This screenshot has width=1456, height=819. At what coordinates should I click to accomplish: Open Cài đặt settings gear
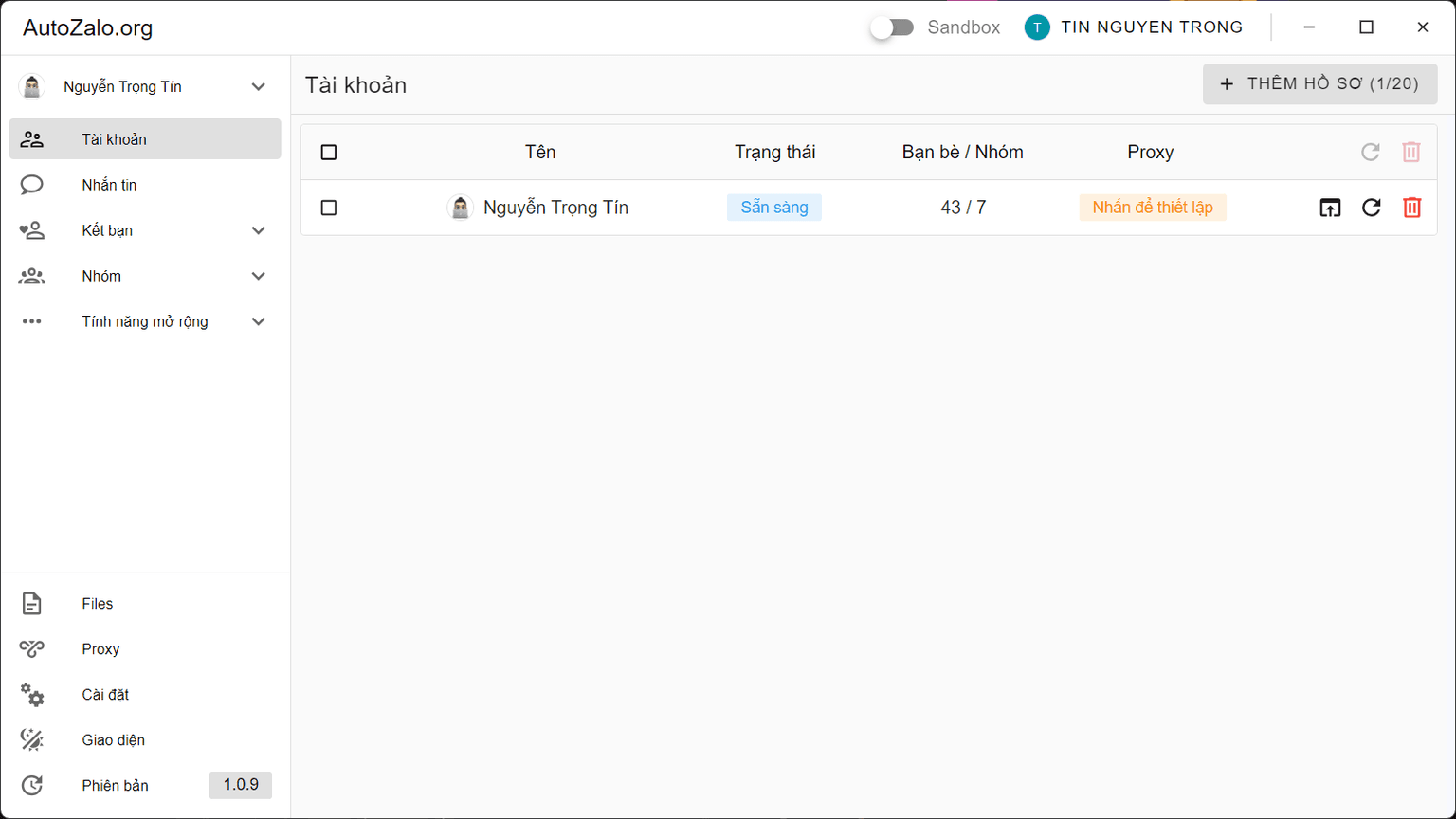coord(32,695)
